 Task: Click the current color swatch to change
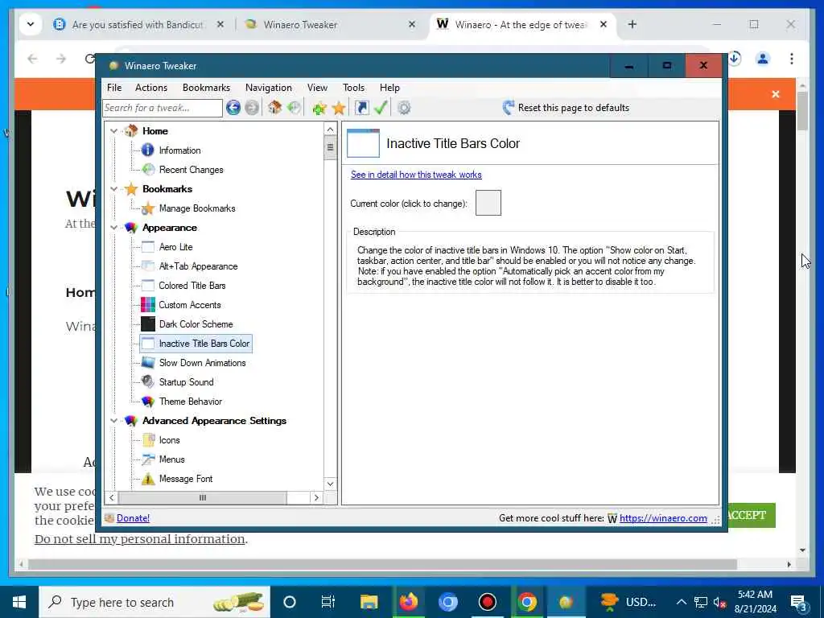pyautogui.click(x=488, y=203)
